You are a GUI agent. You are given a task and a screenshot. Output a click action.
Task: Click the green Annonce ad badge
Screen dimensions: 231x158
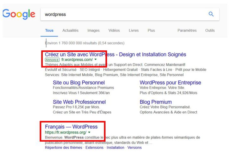point(52,60)
